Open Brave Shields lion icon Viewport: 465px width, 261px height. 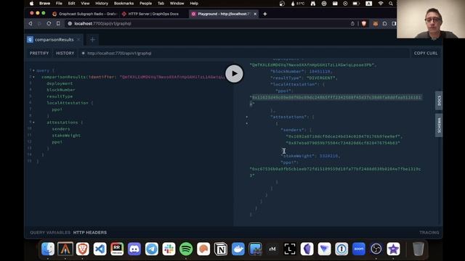coord(364,23)
